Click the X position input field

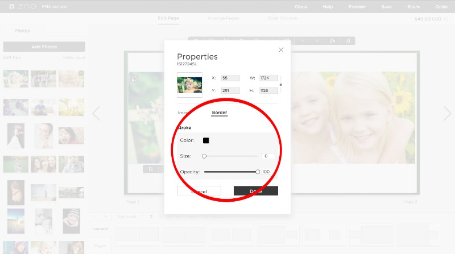pyautogui.click(x=230, y=78)
